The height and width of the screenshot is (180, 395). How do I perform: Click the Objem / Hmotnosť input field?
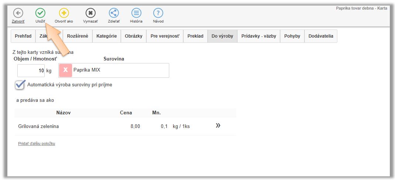coord(31,70)
